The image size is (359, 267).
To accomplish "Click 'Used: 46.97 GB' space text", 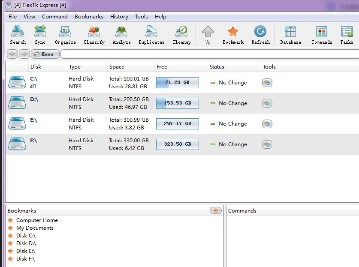I will coord(128,107).
